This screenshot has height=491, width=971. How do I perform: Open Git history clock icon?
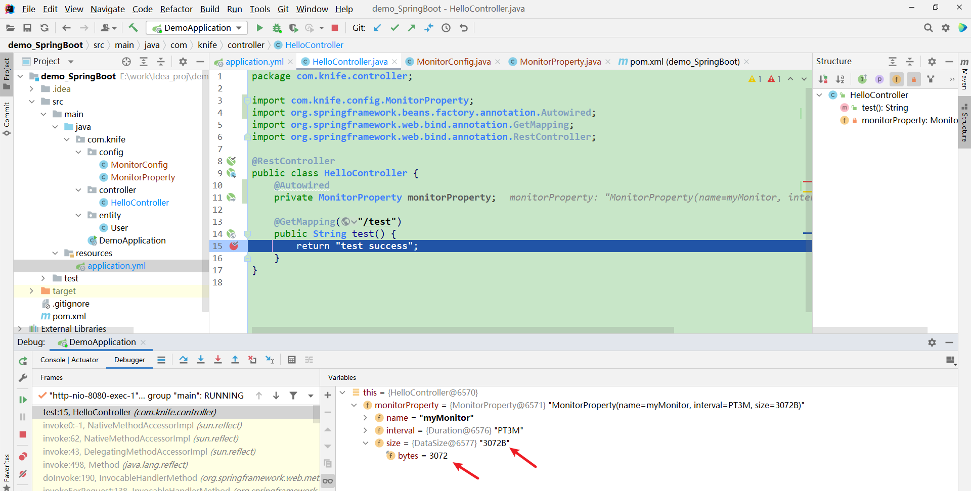click(446, 28)
